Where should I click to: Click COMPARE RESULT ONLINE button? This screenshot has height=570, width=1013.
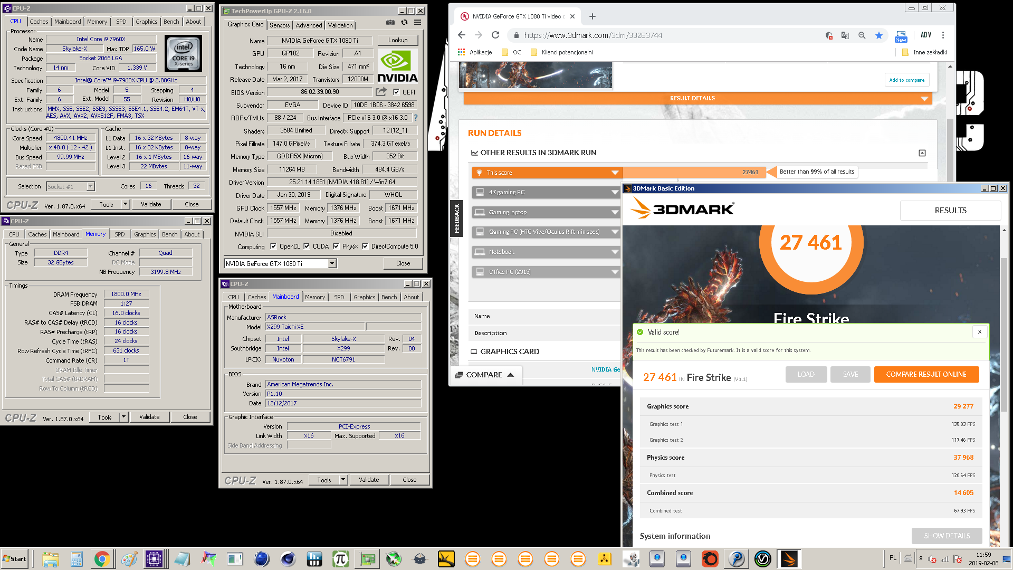coord(926,374)
